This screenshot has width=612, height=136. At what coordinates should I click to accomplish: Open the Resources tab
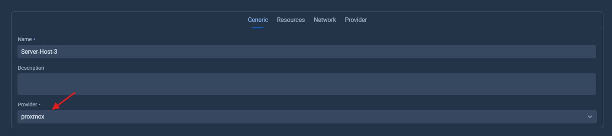coord(291,20)
